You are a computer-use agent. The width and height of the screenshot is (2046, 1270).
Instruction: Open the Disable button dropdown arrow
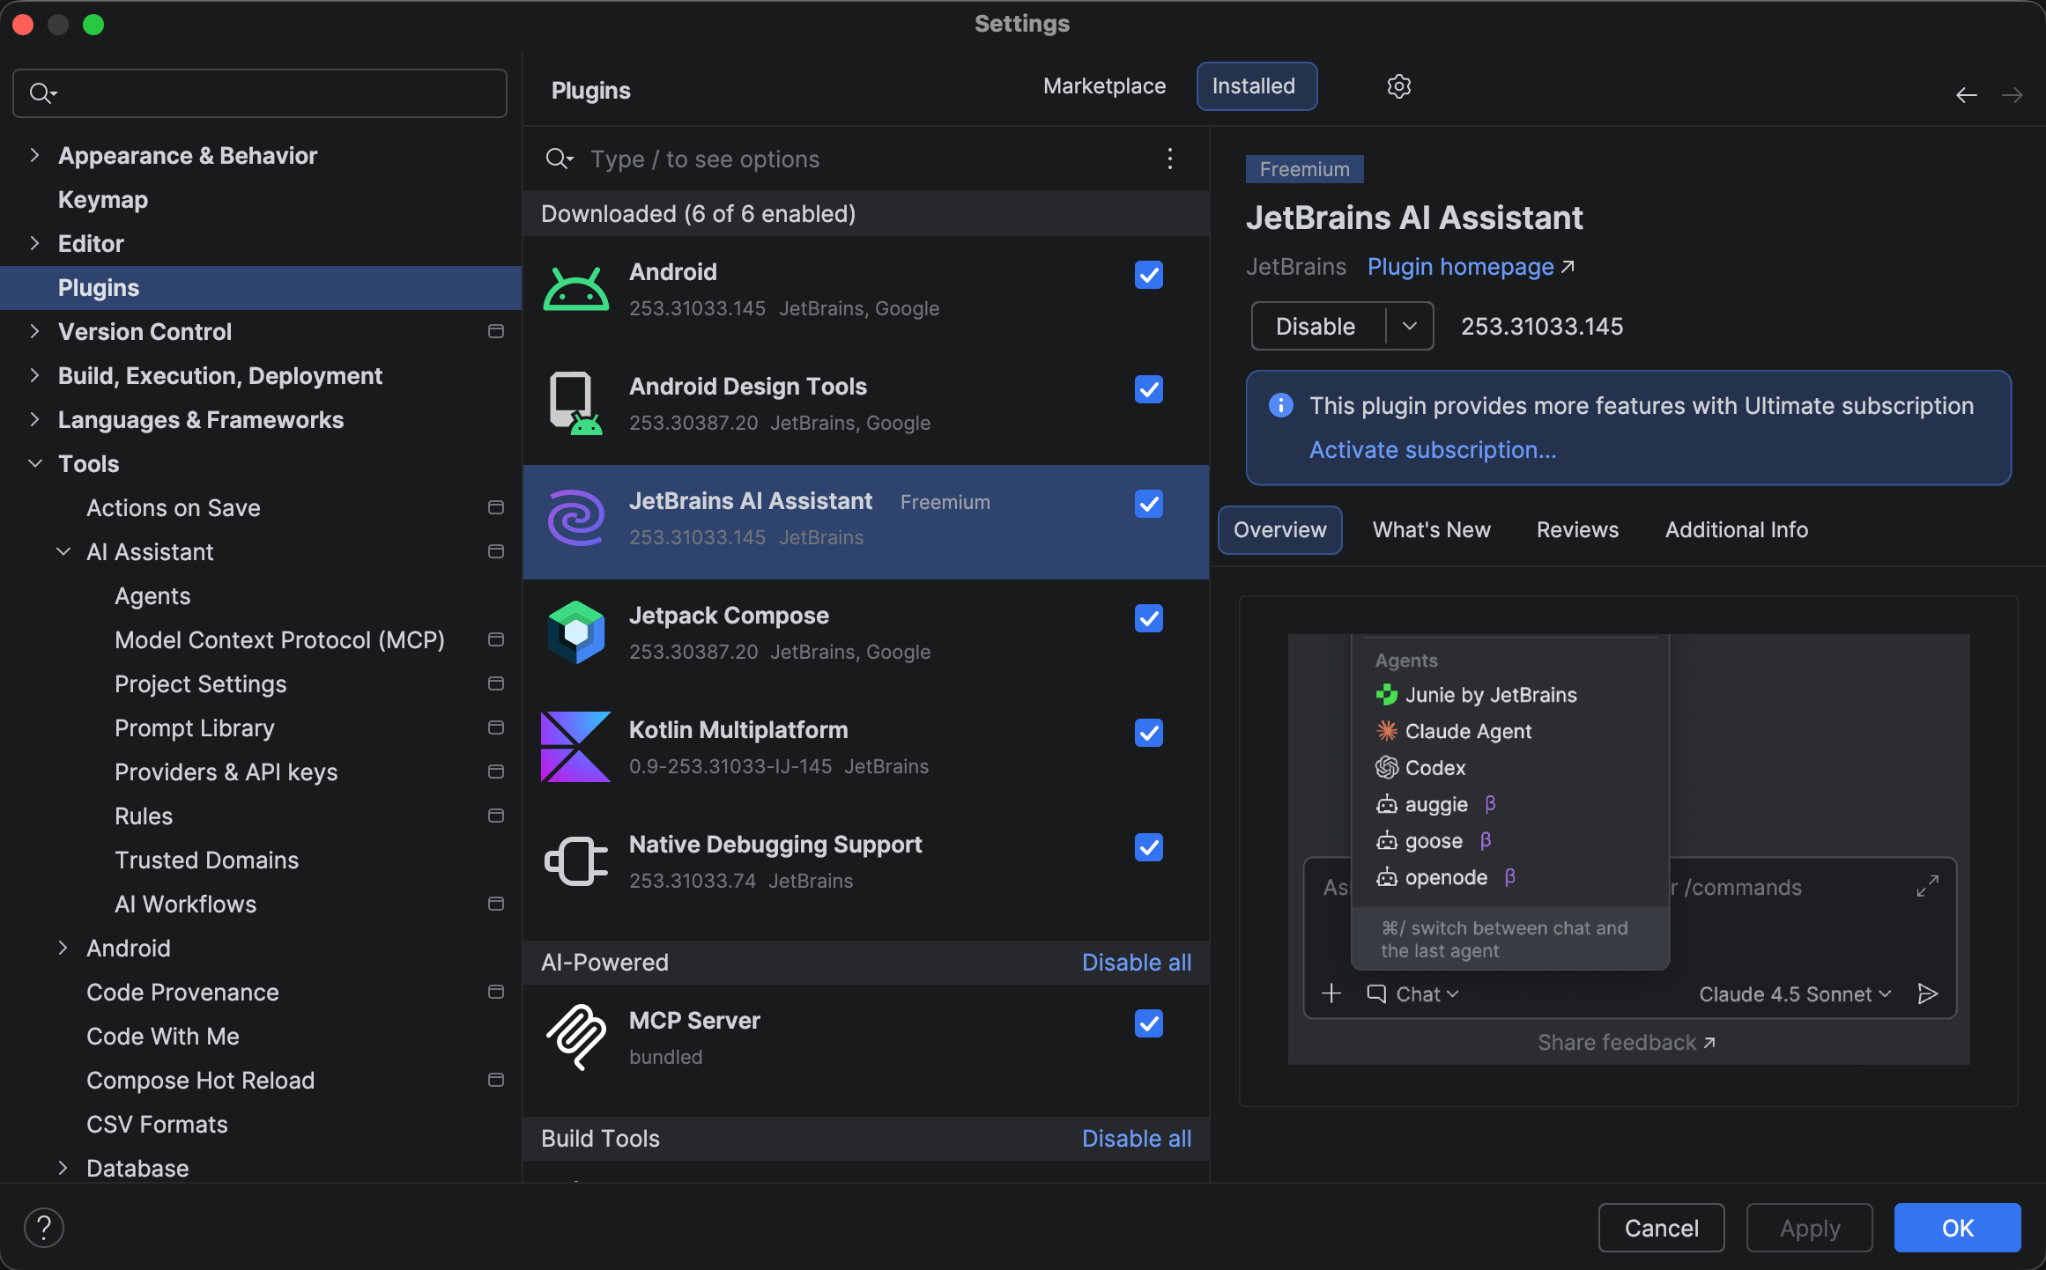click(1410, 326)
